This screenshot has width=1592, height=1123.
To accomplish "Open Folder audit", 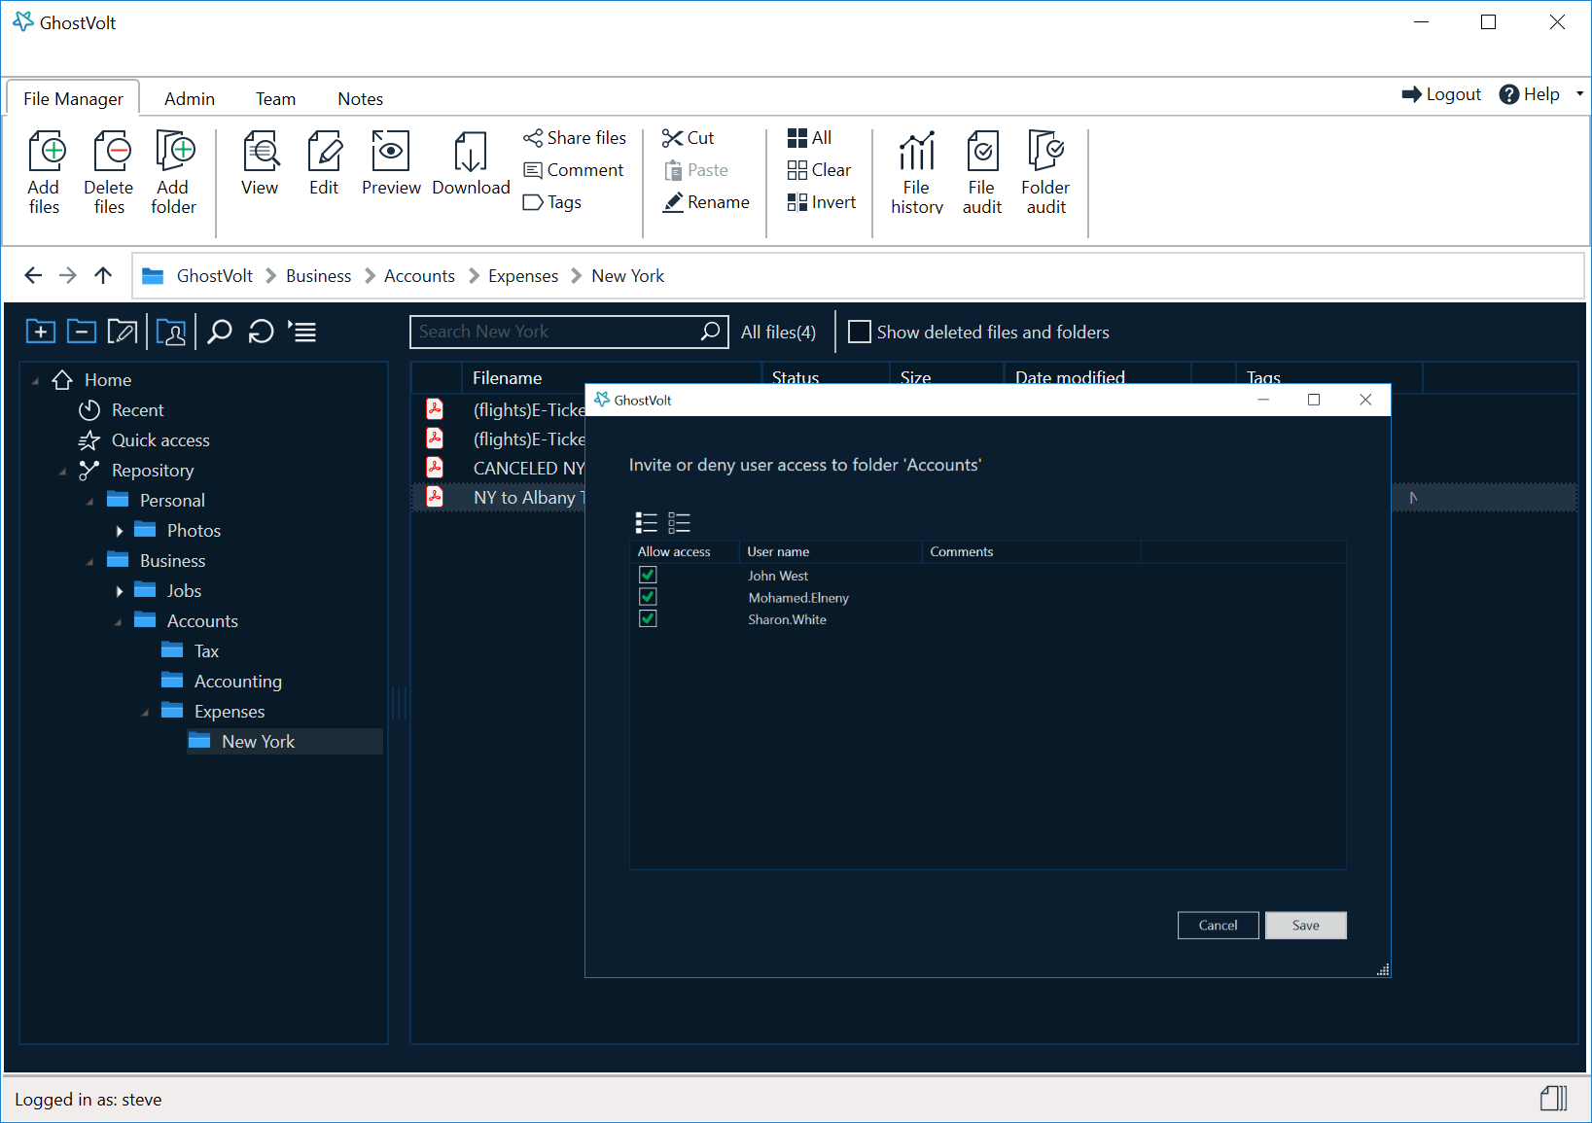I will tap(1046, 172).
